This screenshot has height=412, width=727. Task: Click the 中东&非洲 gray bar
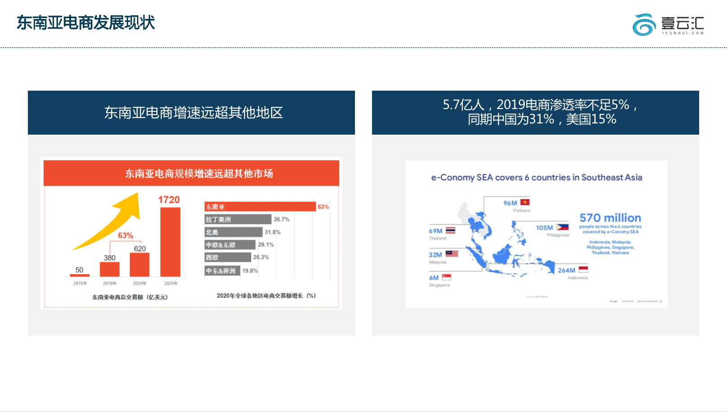coord(222,271)
